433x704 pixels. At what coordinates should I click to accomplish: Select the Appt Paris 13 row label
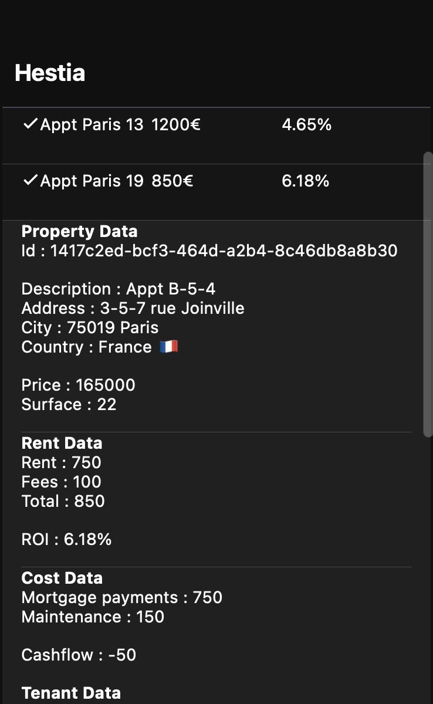92,124
